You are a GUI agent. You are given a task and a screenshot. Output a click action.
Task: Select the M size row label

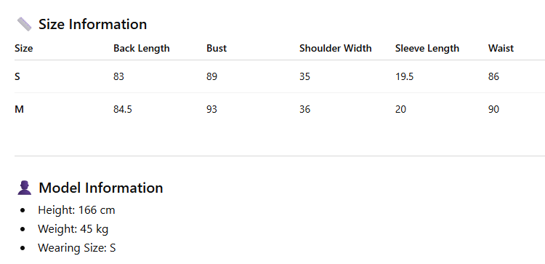point(19,109)
